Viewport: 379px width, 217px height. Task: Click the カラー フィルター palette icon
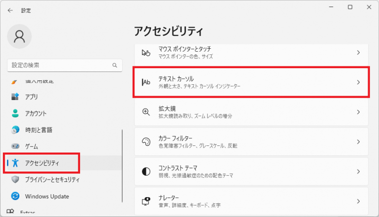click(146, 142)
